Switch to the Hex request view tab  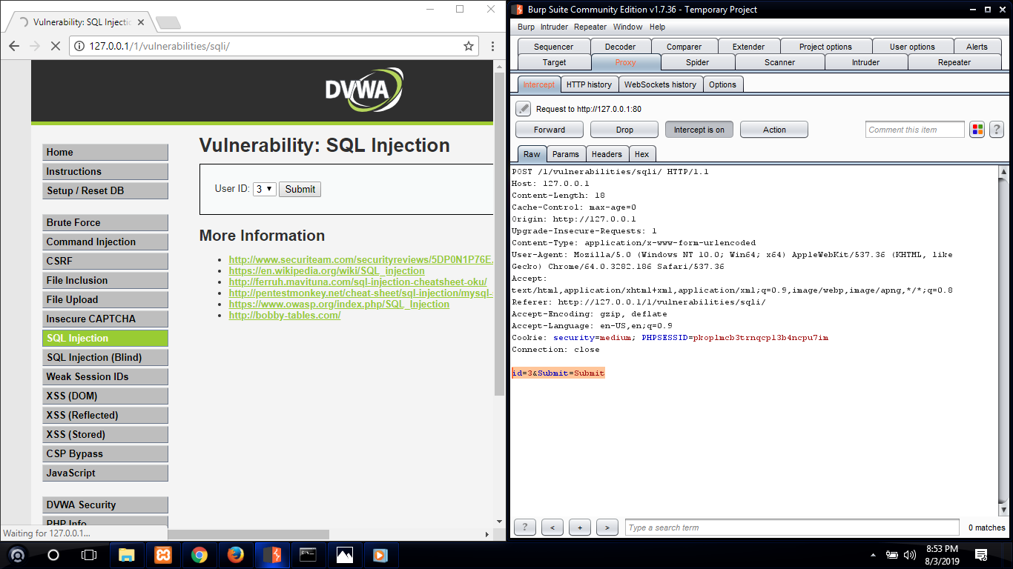tap(642, 154)
